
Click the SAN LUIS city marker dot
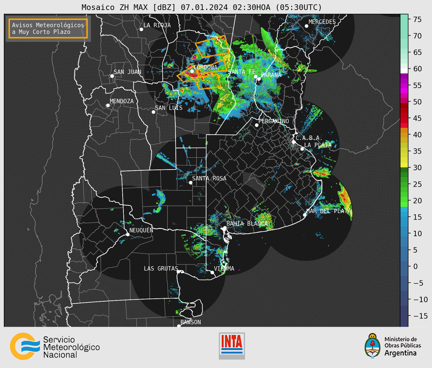153,112
